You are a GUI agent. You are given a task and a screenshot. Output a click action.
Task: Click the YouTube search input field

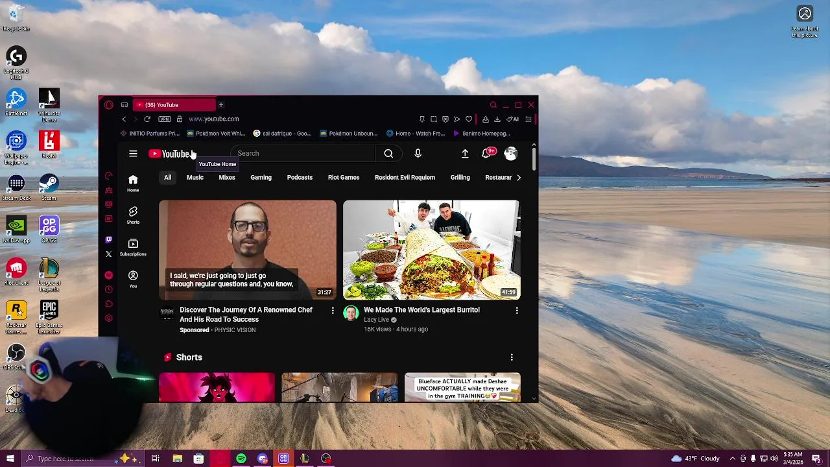tap(303, 154)
